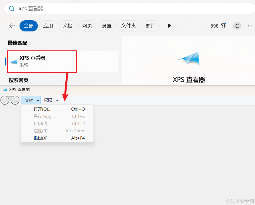Click large XPS viewer logo in preview
The width and height of the screenshot is (255, 205).
[189, 58]
